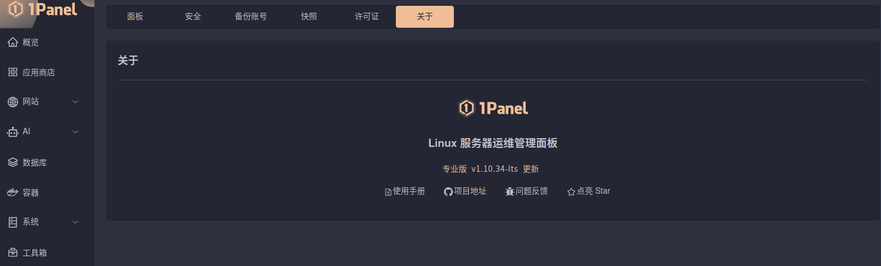The image size is (881, 266).
Task: Go to the 许可证 tab
Action: click(367, 17)
